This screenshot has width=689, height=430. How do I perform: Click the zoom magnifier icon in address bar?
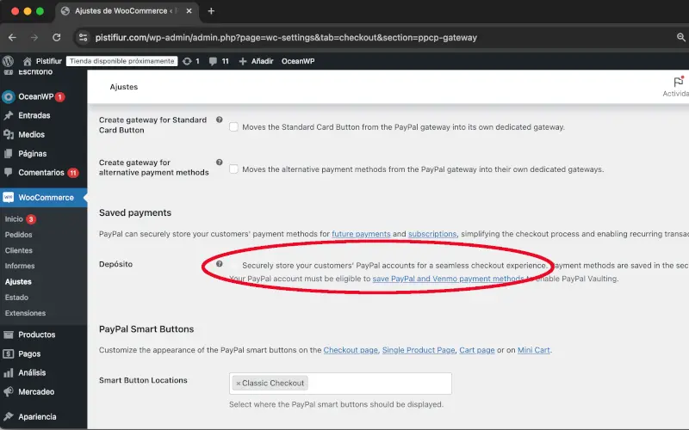click(681, 38)
